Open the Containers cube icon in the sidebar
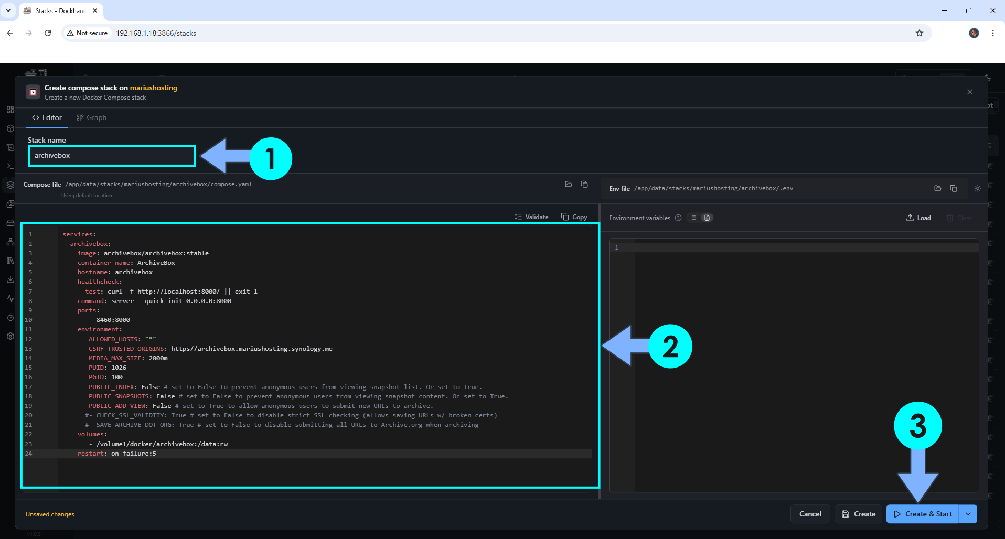1005x539 pixels. coord(10,128)
